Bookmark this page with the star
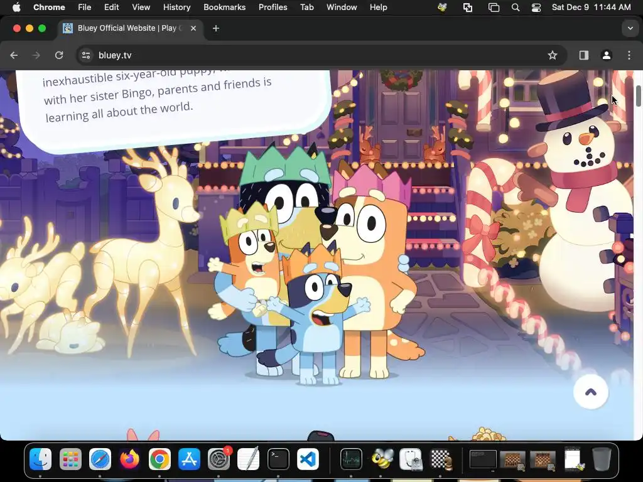 553,55
